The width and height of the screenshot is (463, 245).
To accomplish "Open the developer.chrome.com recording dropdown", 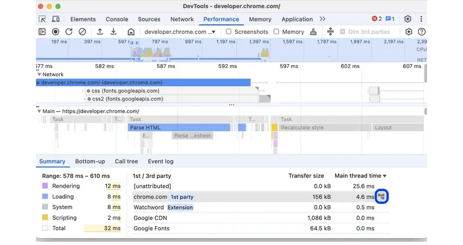I will click(x=180, y=32).
